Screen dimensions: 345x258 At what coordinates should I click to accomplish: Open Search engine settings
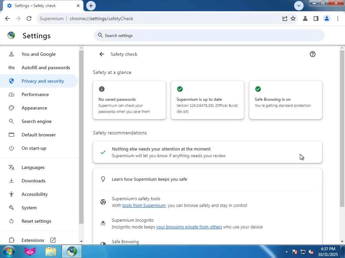(39, 121)
